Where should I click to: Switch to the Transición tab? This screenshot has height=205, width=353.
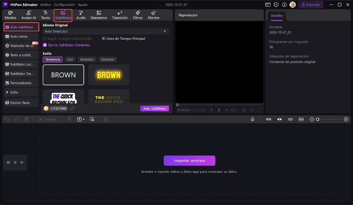tap(120, 15)
